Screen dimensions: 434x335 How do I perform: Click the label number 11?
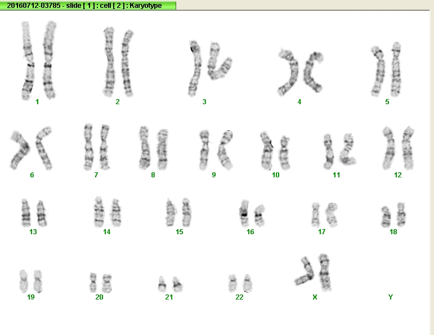tap(336, 175)
